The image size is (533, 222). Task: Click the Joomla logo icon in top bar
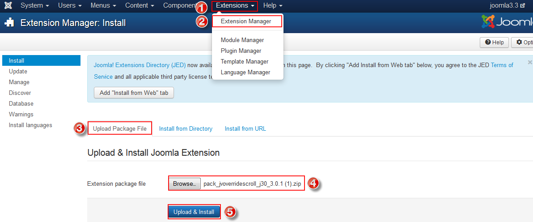point(8,5)
